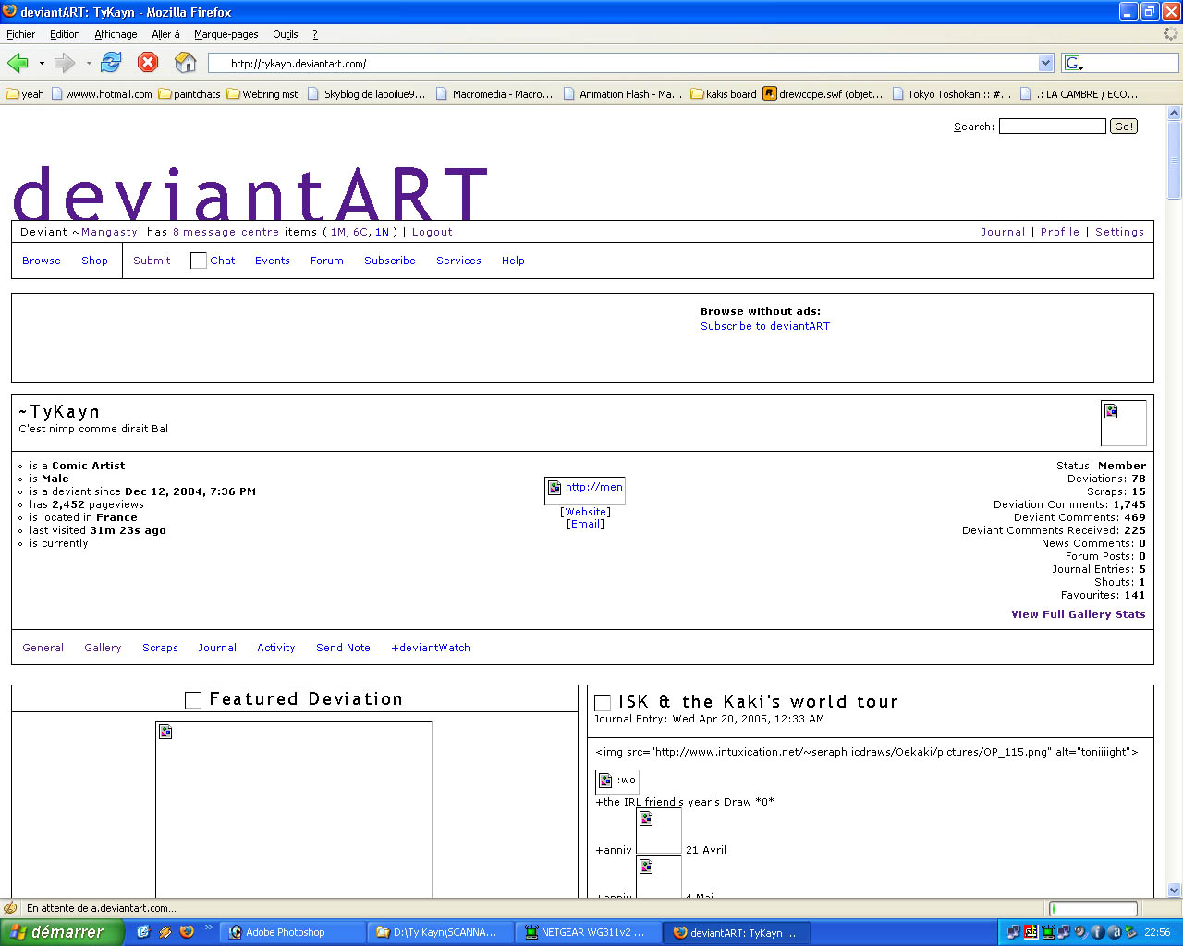Open the Google search engine selector
Image resolution: width=1183 pixels, height=946 pixels.
click(1074, 63)
